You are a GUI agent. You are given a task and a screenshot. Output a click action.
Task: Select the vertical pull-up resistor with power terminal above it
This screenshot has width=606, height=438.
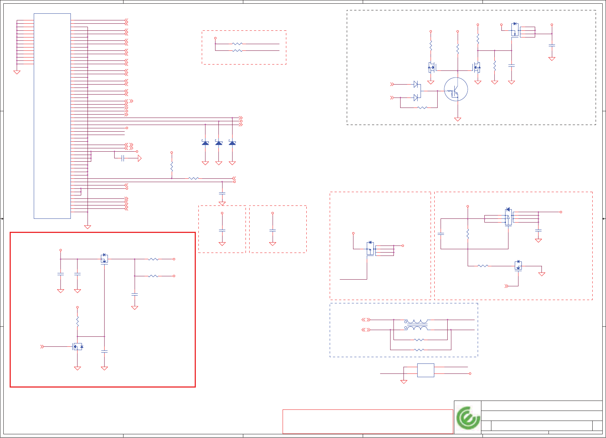172,167
